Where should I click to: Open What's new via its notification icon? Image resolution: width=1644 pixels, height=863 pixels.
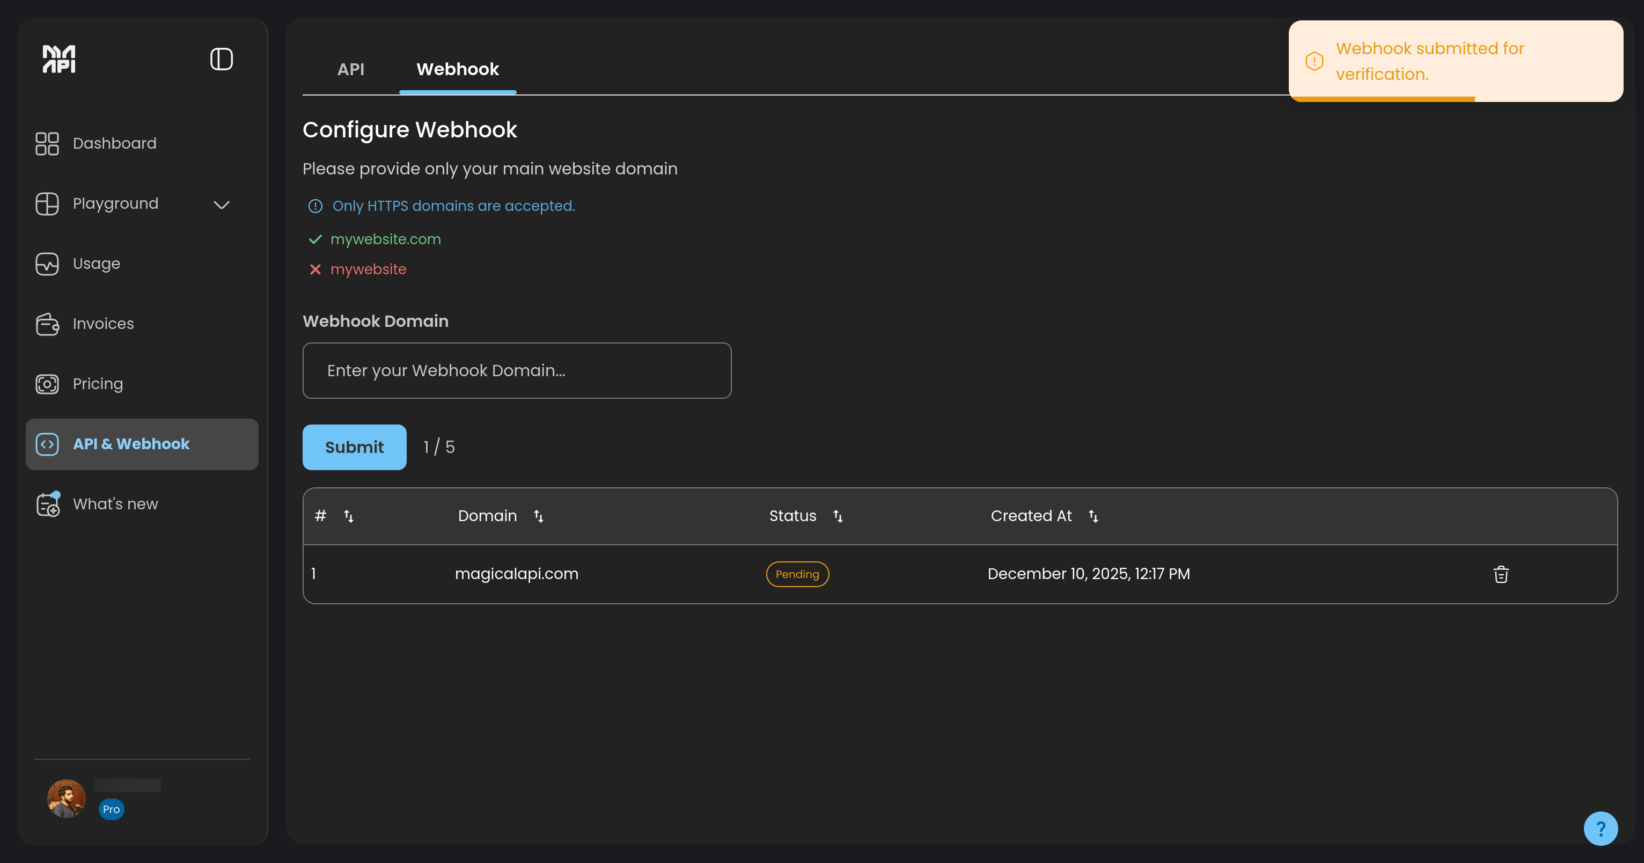47,503
